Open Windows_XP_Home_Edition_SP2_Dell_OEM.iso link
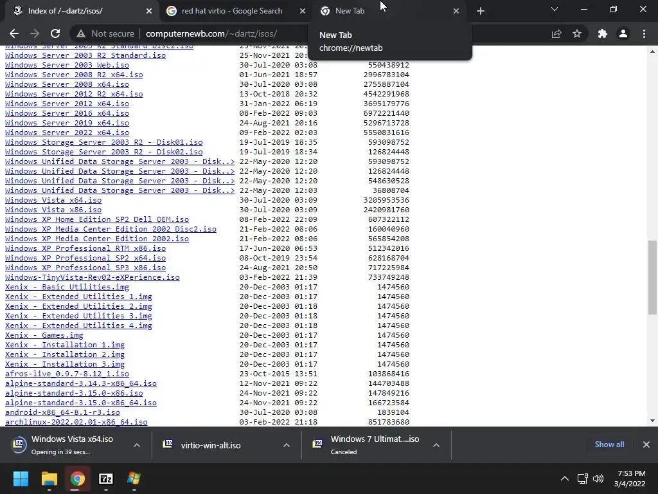The width and height of the screenshot is (658, 494). tap(97, 219)
